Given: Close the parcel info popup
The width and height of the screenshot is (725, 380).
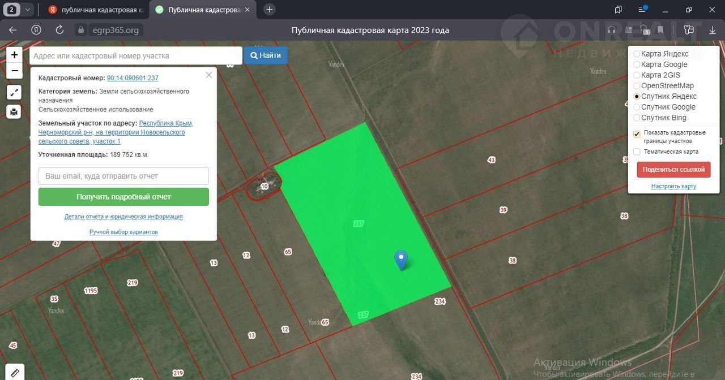Looking at the screenshot, I should pyautogui.click(x=209, y=75).
